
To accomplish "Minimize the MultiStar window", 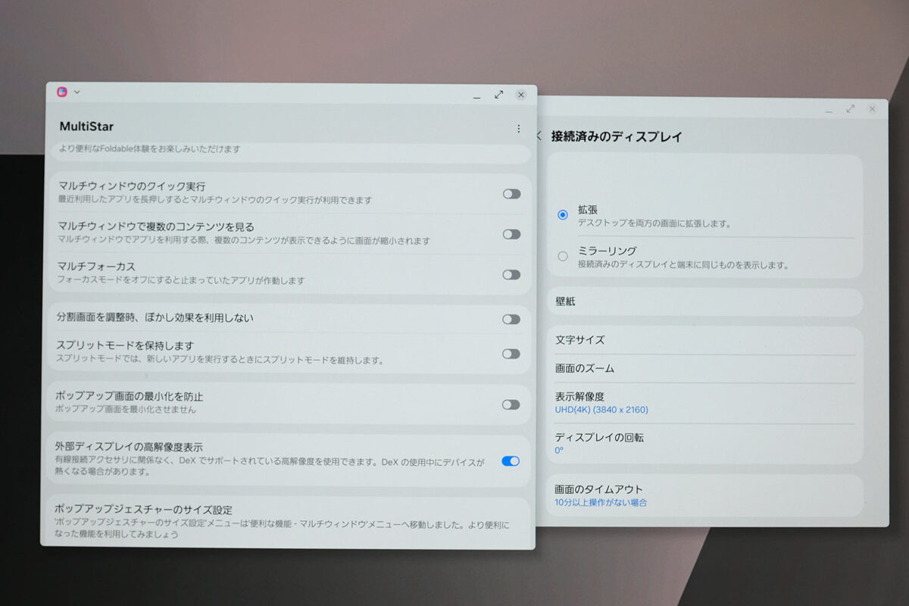I will tap(476, 96).
